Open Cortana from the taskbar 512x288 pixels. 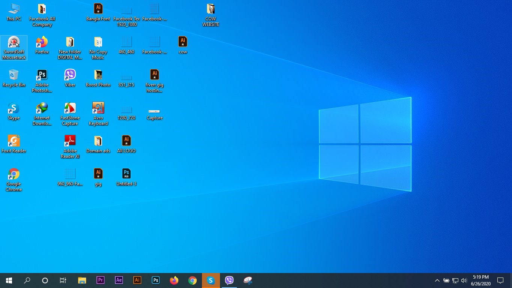click(45, 280)
